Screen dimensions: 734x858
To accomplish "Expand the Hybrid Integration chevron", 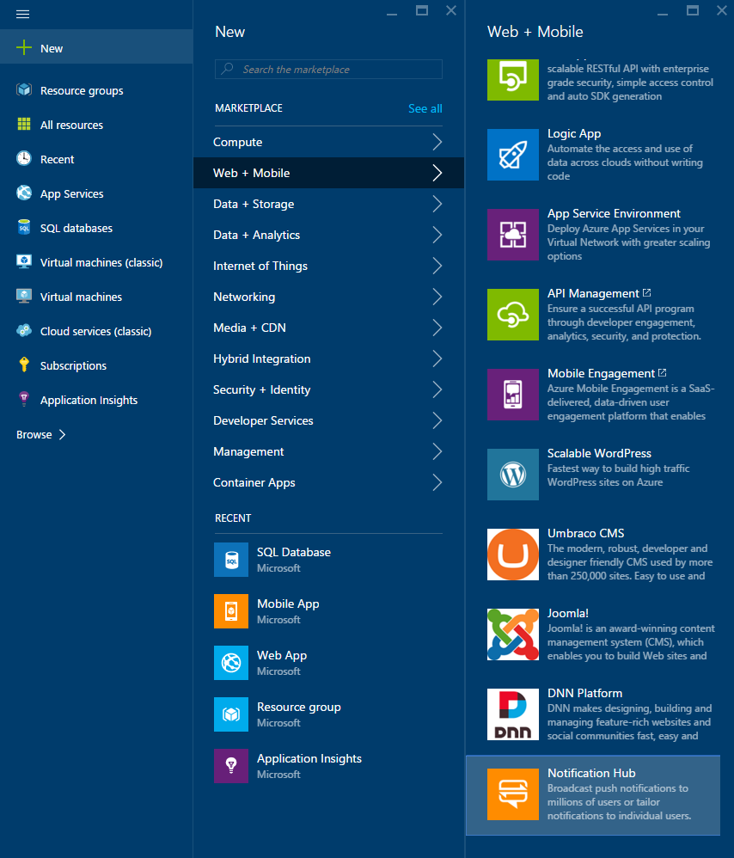I will point(437,359).
